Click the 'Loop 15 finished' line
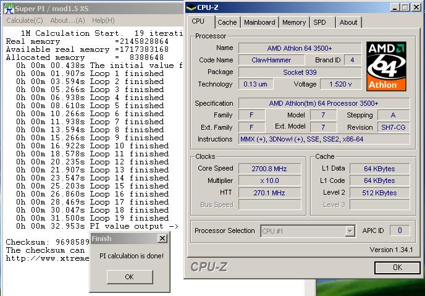Screen dimensions: 425x296 click(93, 186)
